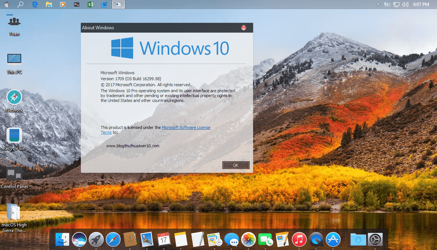The image size is (437, 250).
Task: Open Finder in the dock
Action: pos(62,240)
